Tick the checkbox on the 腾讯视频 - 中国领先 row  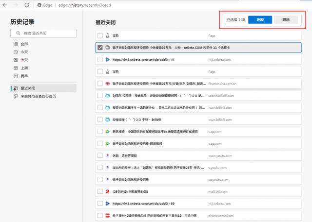[100, 132]
